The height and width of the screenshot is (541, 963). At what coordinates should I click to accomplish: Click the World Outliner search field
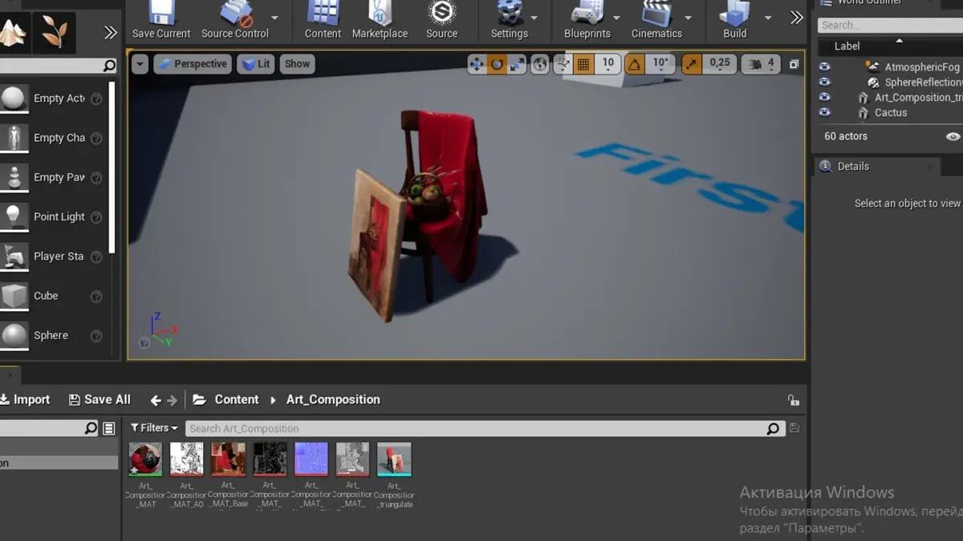tap(889, 25)
